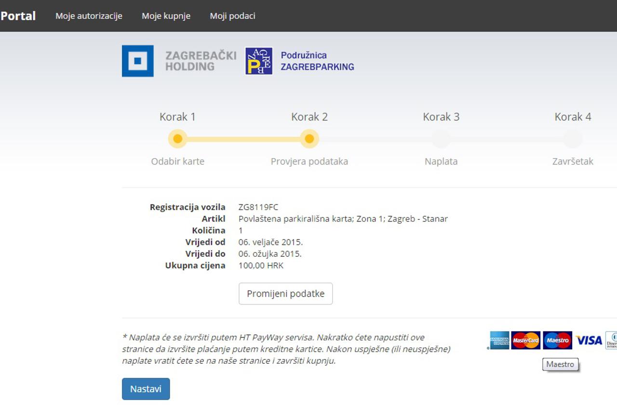Click the registration number ZG8119FC
This screenshot has width=617, height=411.
tap(258, 207)
